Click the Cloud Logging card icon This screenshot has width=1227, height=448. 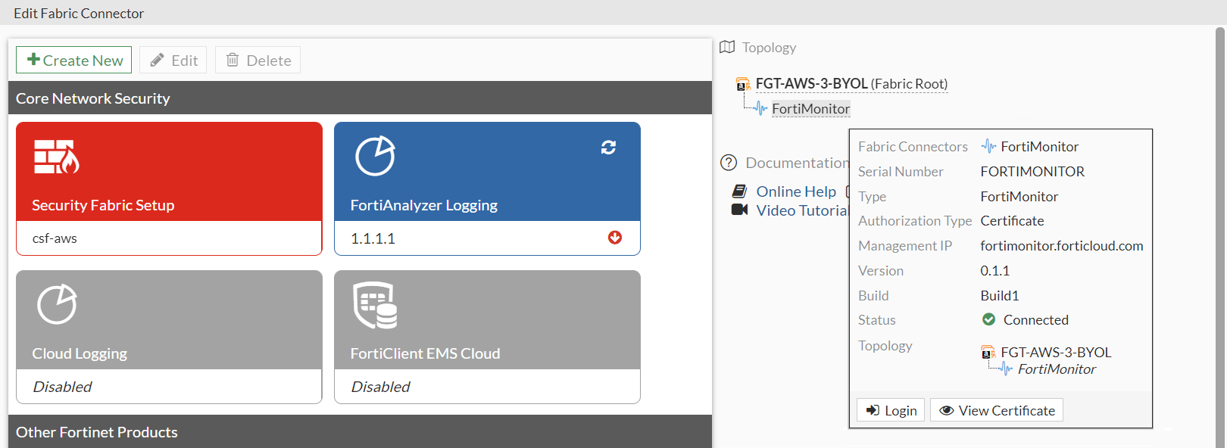click(57, 304)
